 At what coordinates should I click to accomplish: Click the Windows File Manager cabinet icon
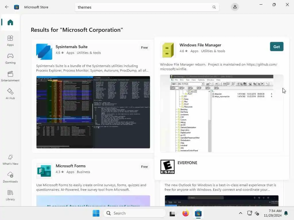coord(168,50)
